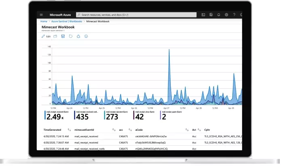Open portal settings gear
This screenshot has width=281, height=166.
(x=226, y=15)
